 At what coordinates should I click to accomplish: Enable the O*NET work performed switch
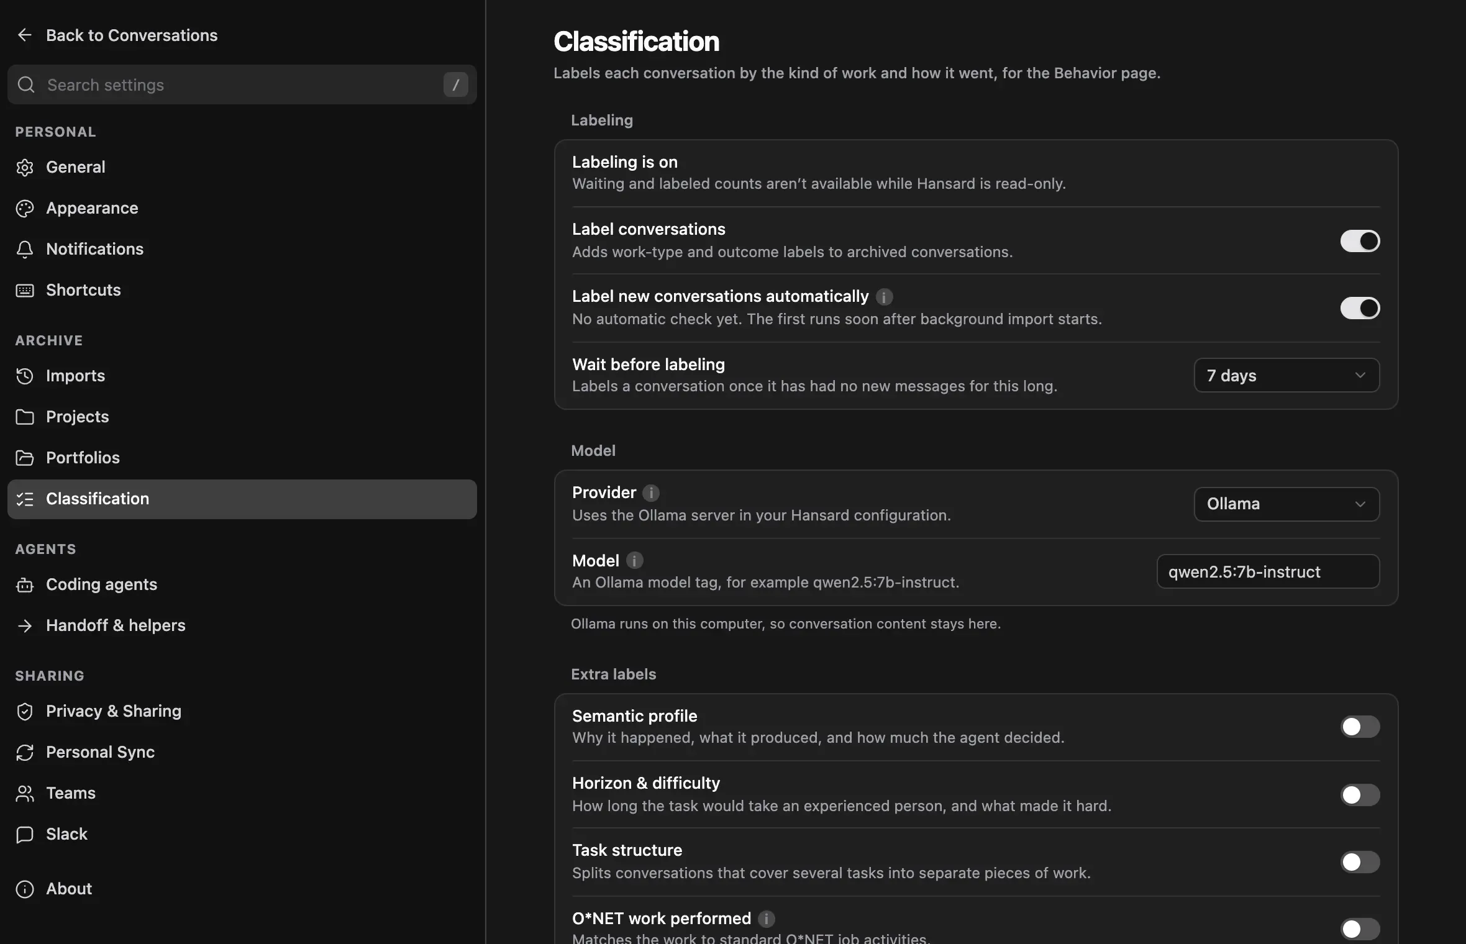pos(1360,929)
